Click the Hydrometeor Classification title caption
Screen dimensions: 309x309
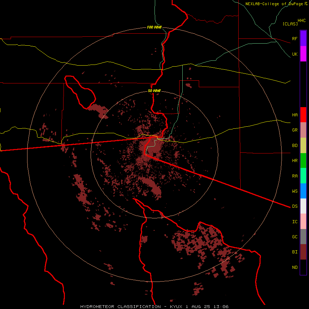(x=121, y=307)
